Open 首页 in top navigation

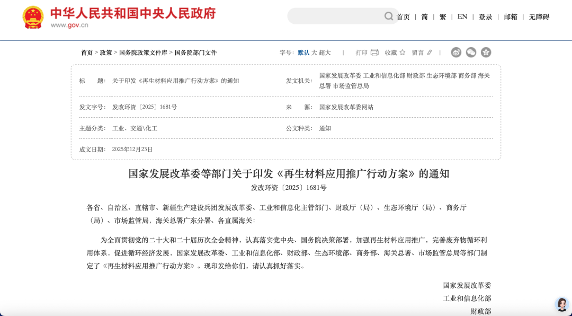(x=403, y=17)
